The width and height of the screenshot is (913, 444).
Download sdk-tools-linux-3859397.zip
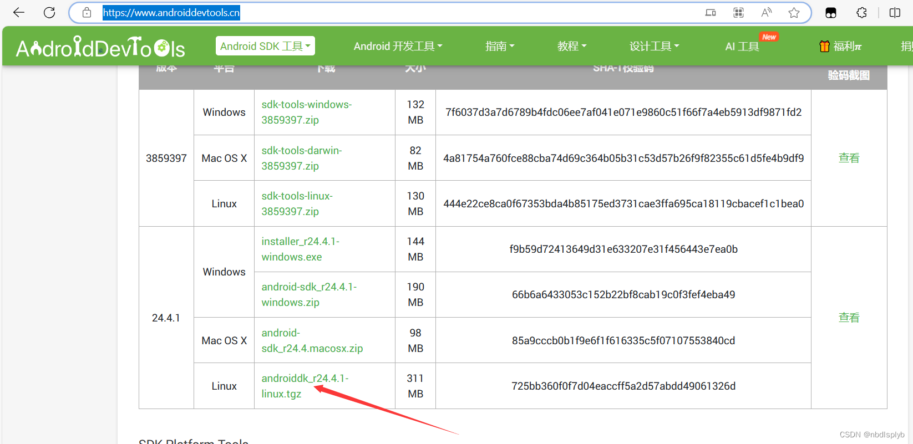pyautogui.click(x=297, y=203)
